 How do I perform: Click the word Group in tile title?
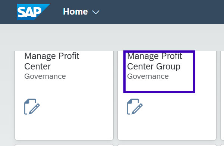coord(168,67)
